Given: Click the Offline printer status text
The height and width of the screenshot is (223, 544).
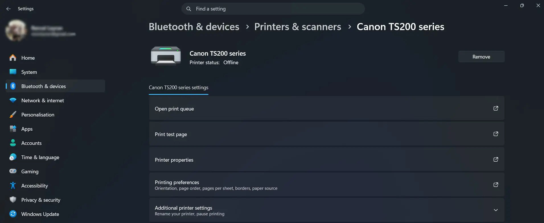Looking at the screenshot, I should [231, 62].
